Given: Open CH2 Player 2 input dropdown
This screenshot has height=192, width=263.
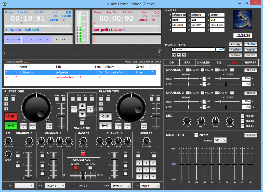Looking at the screenshot, I should click(121, 186).
